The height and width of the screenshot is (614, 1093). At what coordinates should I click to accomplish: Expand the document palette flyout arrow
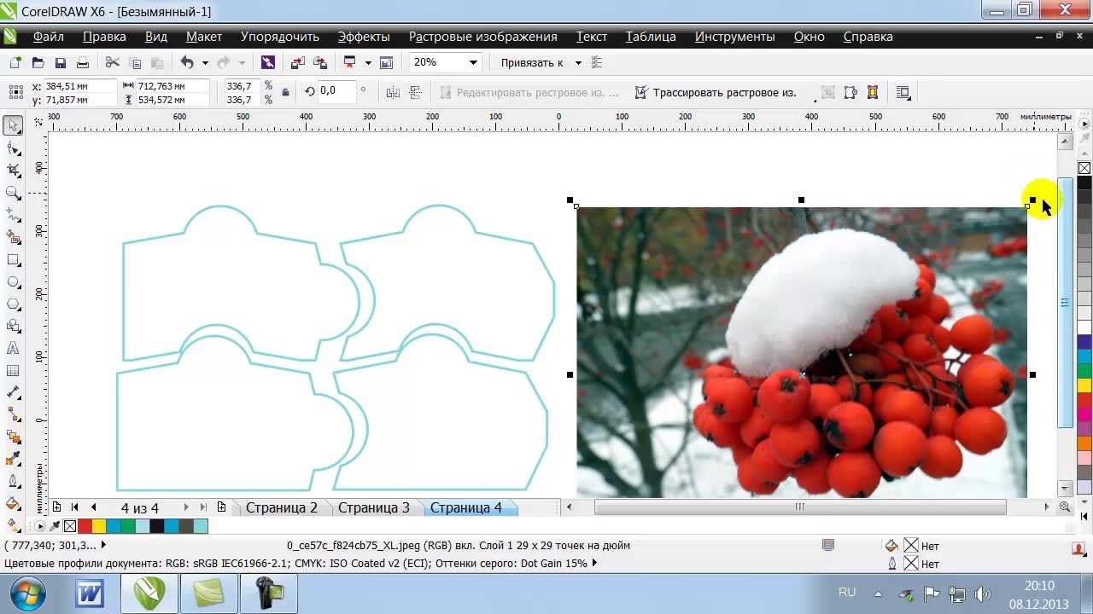click(x=42, y=526)
